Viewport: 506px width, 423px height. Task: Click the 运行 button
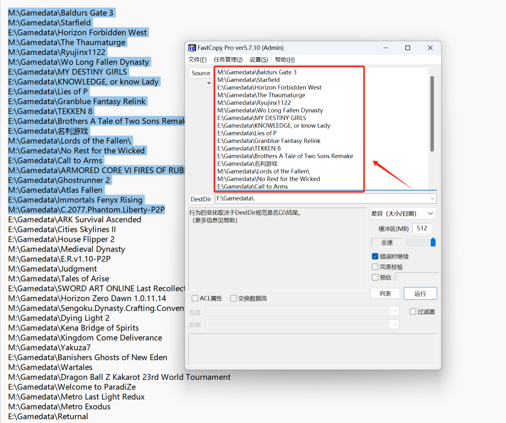tap(420, 294)
